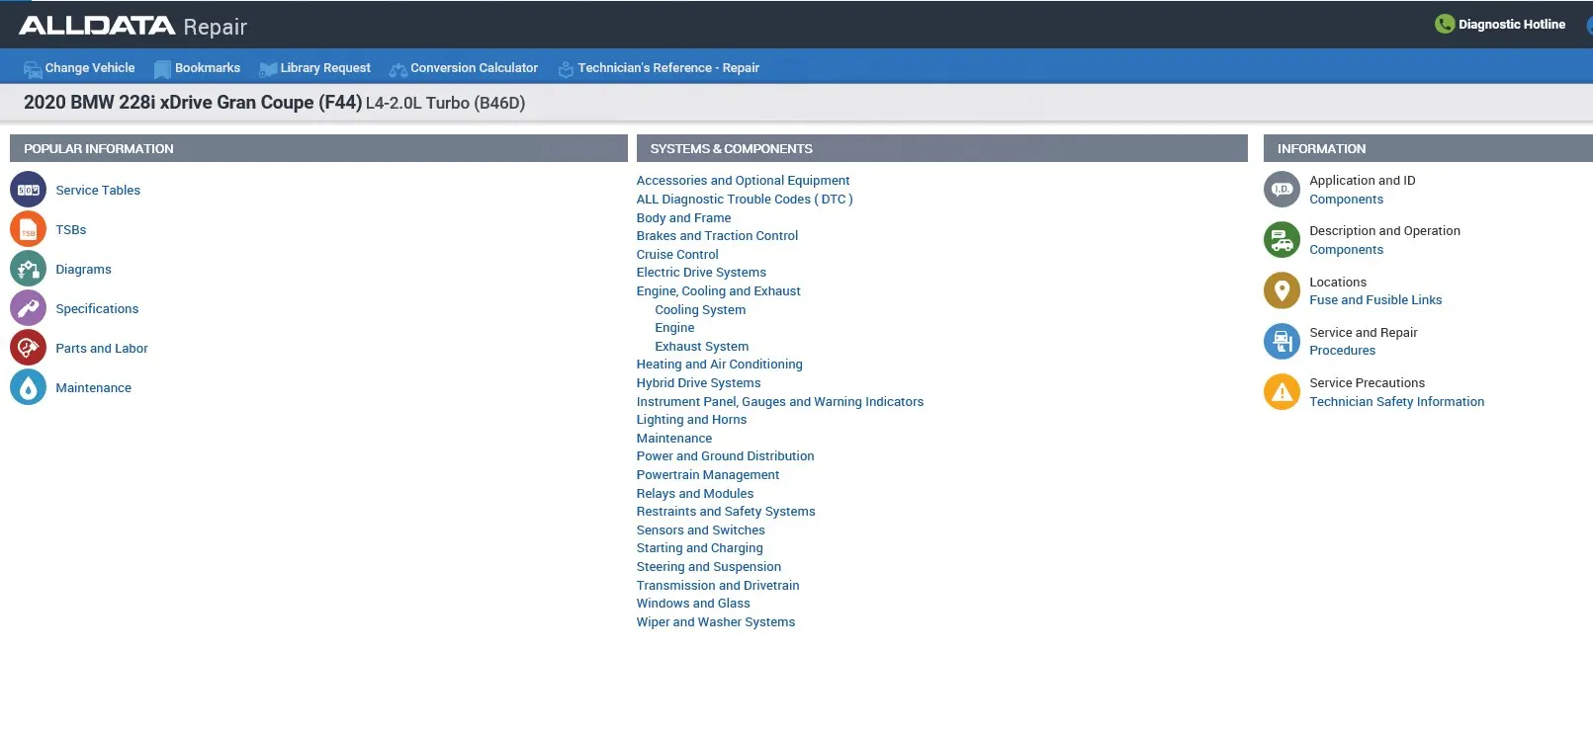Viewport: 1593px width, 733px height.
Task: Open Technician Safety Information
Action: point(1396,401)
